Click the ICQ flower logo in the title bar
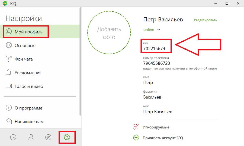 pos(5,4)
